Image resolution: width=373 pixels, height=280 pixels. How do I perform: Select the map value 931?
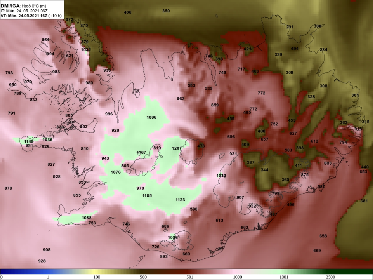tap(233, 154)
